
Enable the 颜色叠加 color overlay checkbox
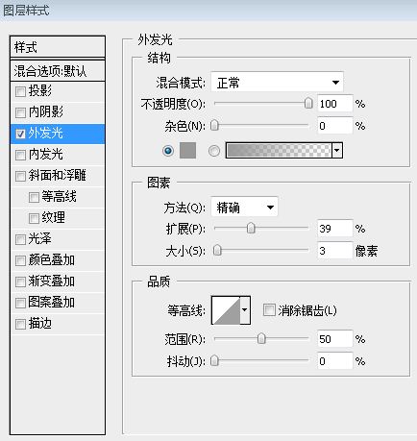[20, 260]
